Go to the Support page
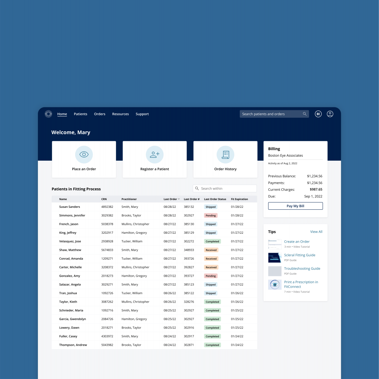The image size is (379, 379). [142, 114]
